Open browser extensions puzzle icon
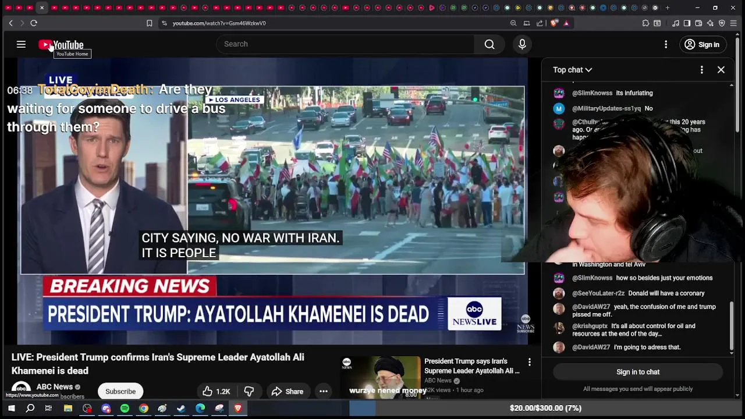The width and height of the screenshot is (745, 419). tap(645, 23)
